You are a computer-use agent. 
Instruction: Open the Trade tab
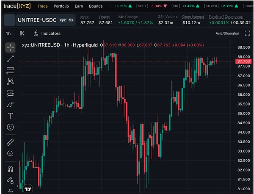(43, 6)
